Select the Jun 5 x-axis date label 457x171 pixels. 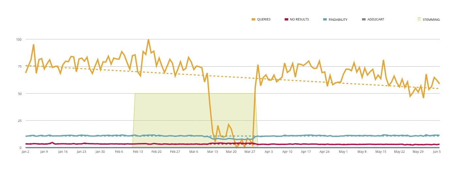click(436, 151)
